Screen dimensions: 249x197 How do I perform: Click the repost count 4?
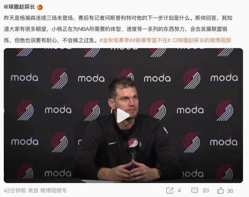179,191
